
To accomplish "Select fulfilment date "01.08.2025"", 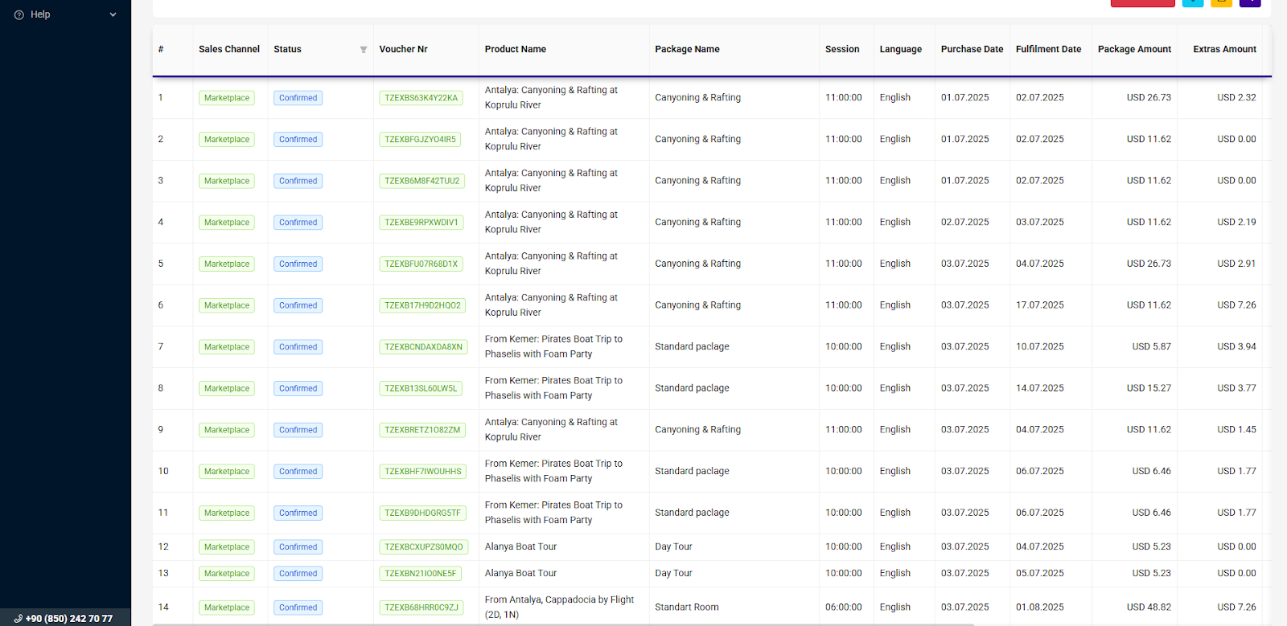I will pos(1040,608).
